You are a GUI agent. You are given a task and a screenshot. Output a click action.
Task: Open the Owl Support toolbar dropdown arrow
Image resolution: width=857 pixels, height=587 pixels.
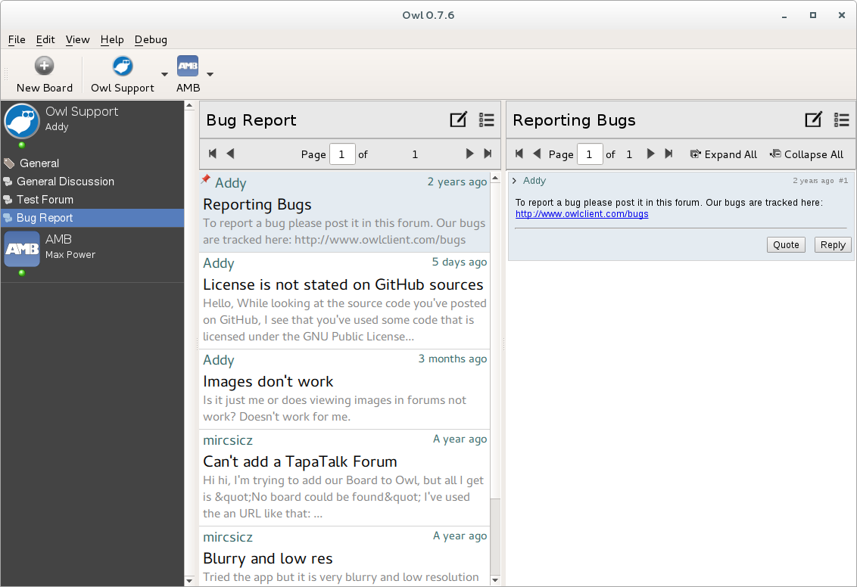(x=164, y=74)
